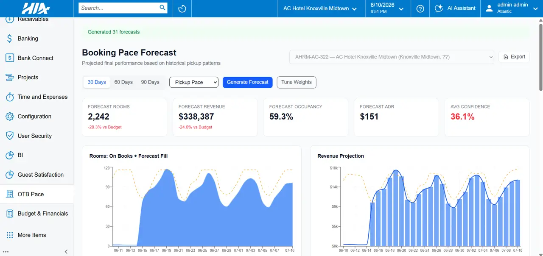Viewport: 543px width, 256px height.
Task: Click the Time and Expenses stopwatch icon
Action: tap(10, 97)
